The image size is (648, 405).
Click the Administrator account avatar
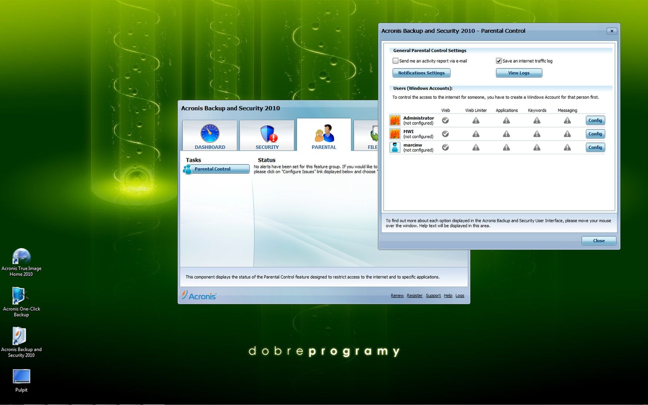pyautogui.click(x=395, y=120)
